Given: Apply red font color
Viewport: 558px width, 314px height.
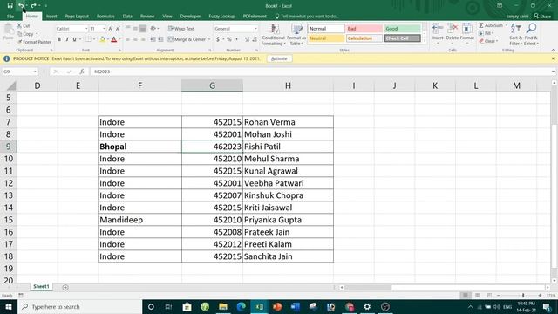Looking at the screenshot, I should point(114,39).
